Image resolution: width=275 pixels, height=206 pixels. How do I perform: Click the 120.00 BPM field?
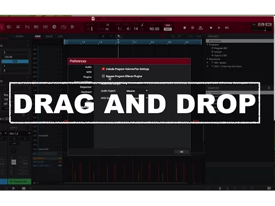(x=15, y=57)
